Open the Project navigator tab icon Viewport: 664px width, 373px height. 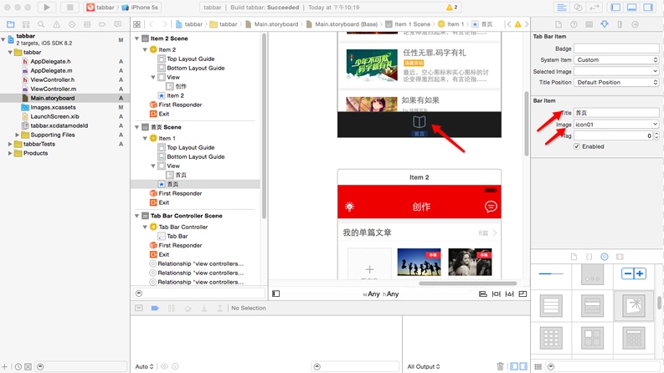click(x=11, y=24)
